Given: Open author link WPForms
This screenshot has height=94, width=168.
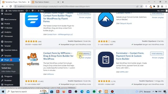Looking at the screenshot, I should 50,74.
